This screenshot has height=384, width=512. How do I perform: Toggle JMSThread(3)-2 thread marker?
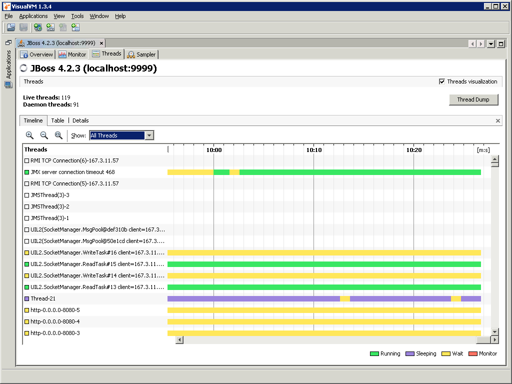[x=27, y=206]
